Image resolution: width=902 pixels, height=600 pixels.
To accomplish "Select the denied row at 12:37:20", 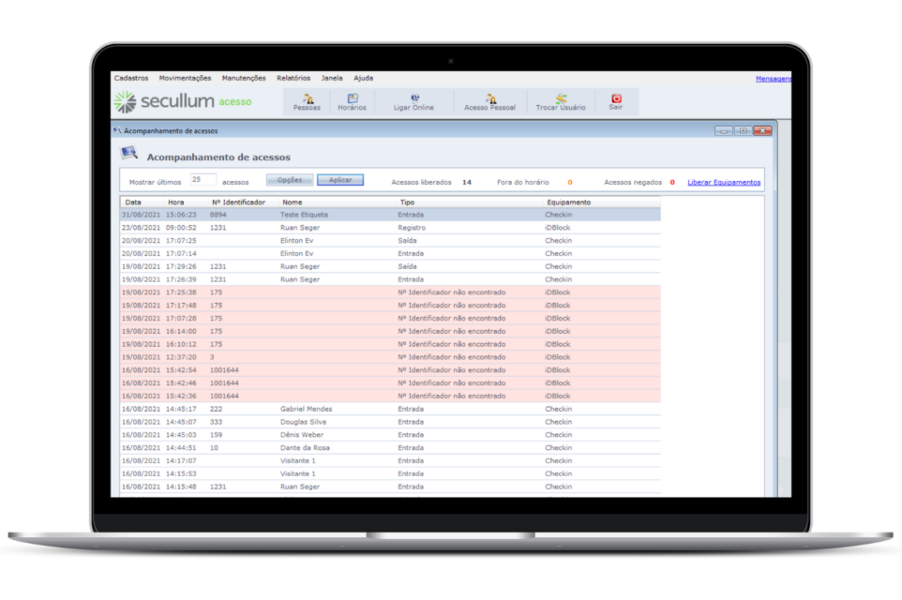I will click(391, 357).
